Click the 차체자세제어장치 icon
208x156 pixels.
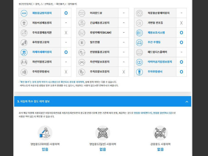(x=24, y=52)
